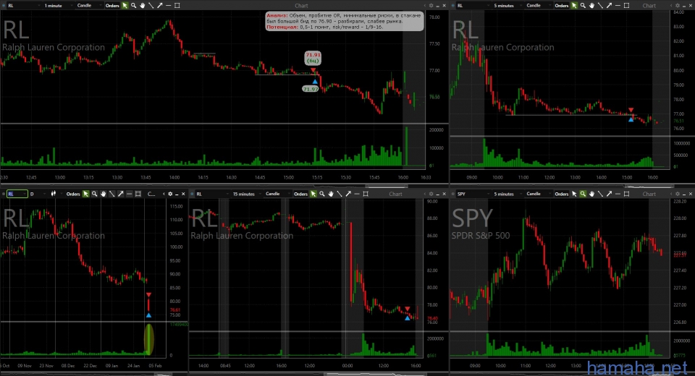Open settings gear of RL 5 minutes chart
Screen dimensions: 695x376
click(x=677, y=5)
